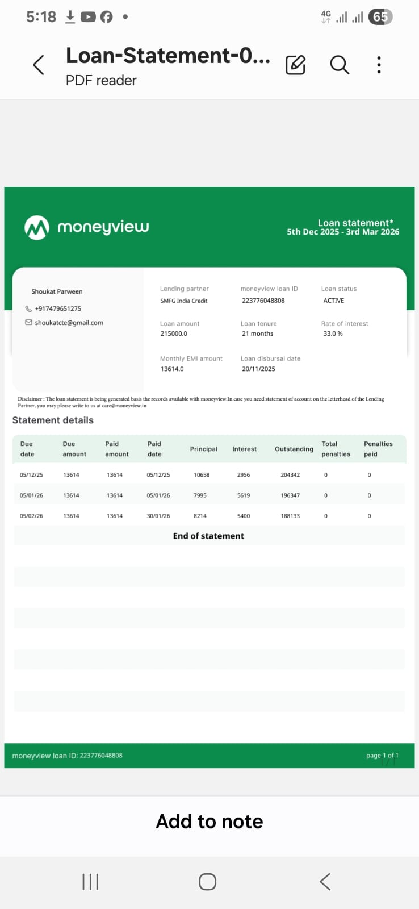The width and height of the screenshot is (419, 909).
Task: Select the moneyview loan ID 223776048808 value
Action: (263, 301)
